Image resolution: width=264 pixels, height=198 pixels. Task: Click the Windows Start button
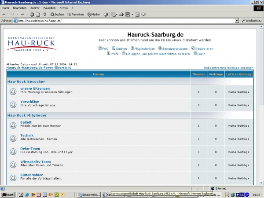click(x=7, y=195)
